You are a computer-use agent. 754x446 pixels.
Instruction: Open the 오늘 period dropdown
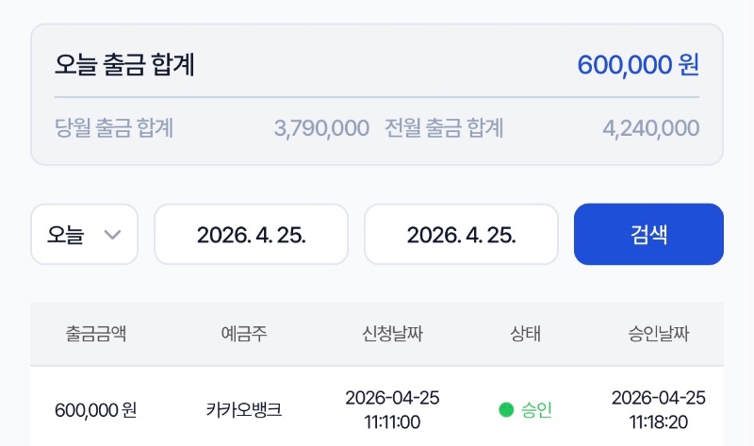84,235
